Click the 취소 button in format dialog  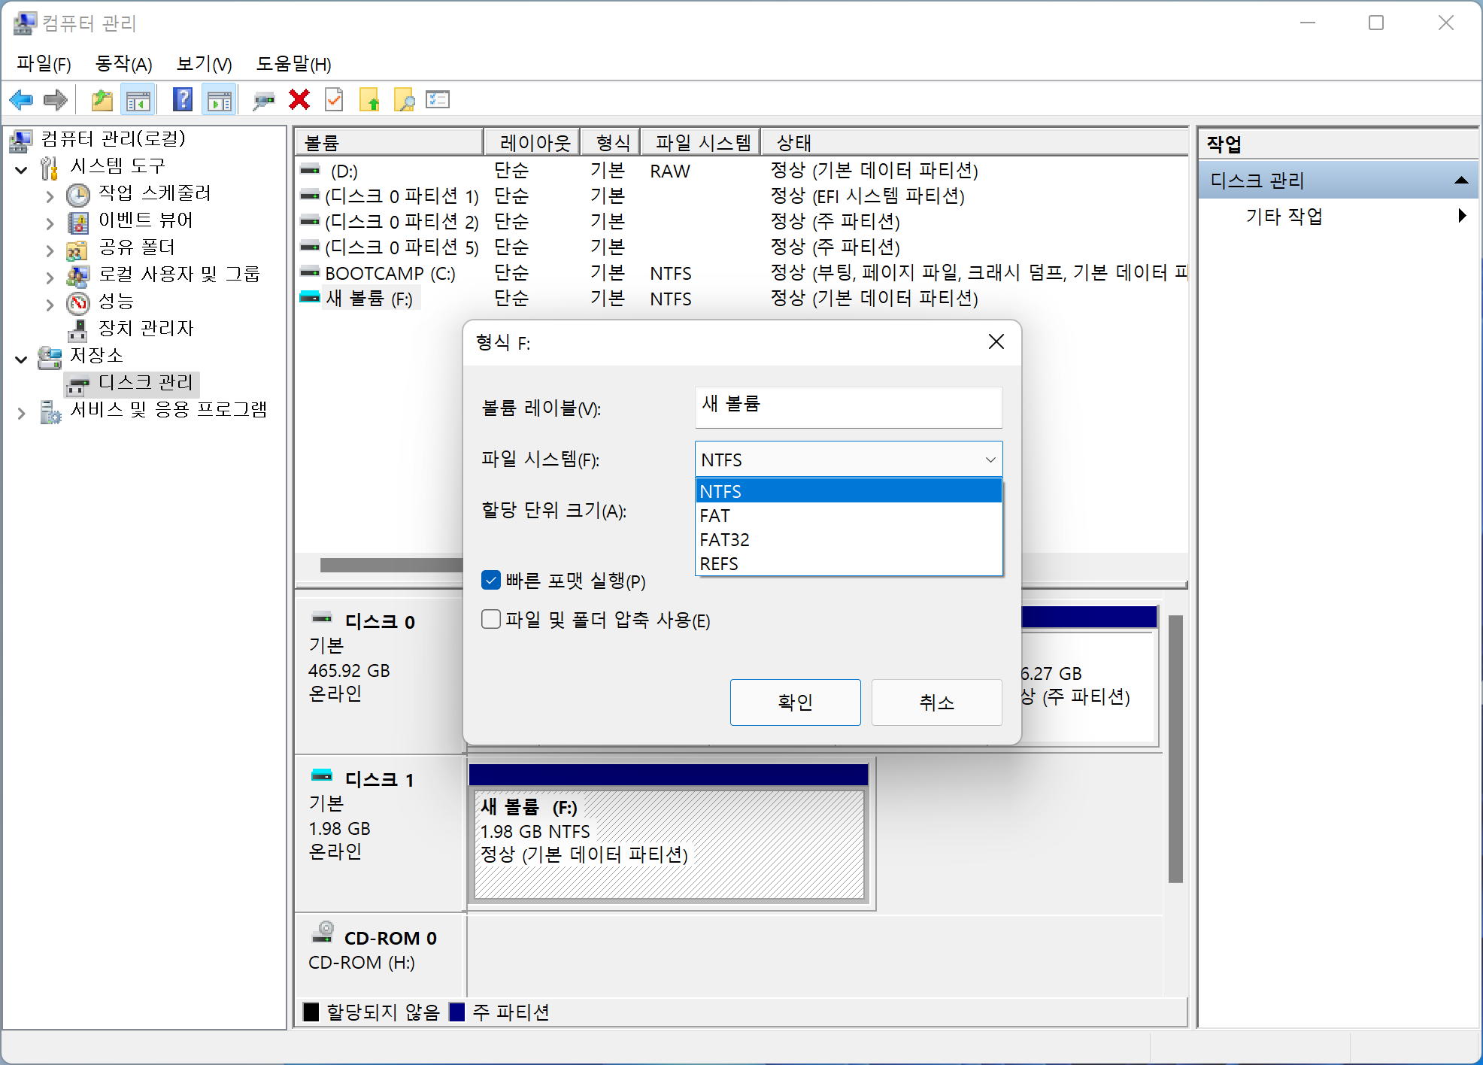coord(936,702)
